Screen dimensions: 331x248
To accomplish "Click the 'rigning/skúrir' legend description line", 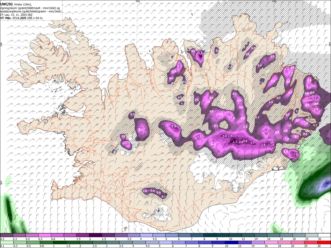I will point(30,8).
